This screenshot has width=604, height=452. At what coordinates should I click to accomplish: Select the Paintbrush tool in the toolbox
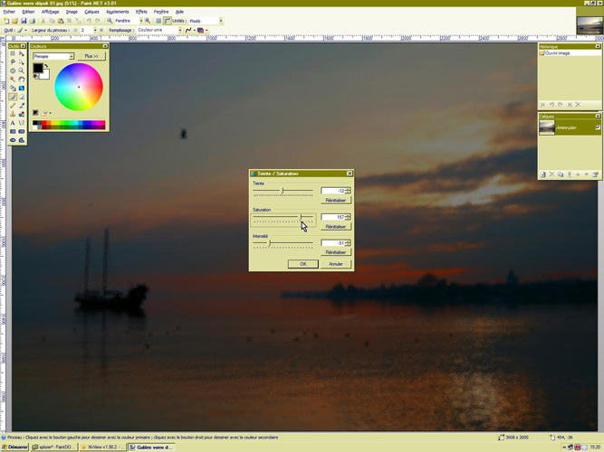(x=13, y=97)
